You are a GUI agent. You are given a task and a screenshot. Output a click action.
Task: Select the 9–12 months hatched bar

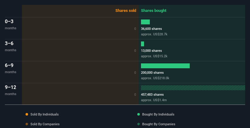pos(193,88)
